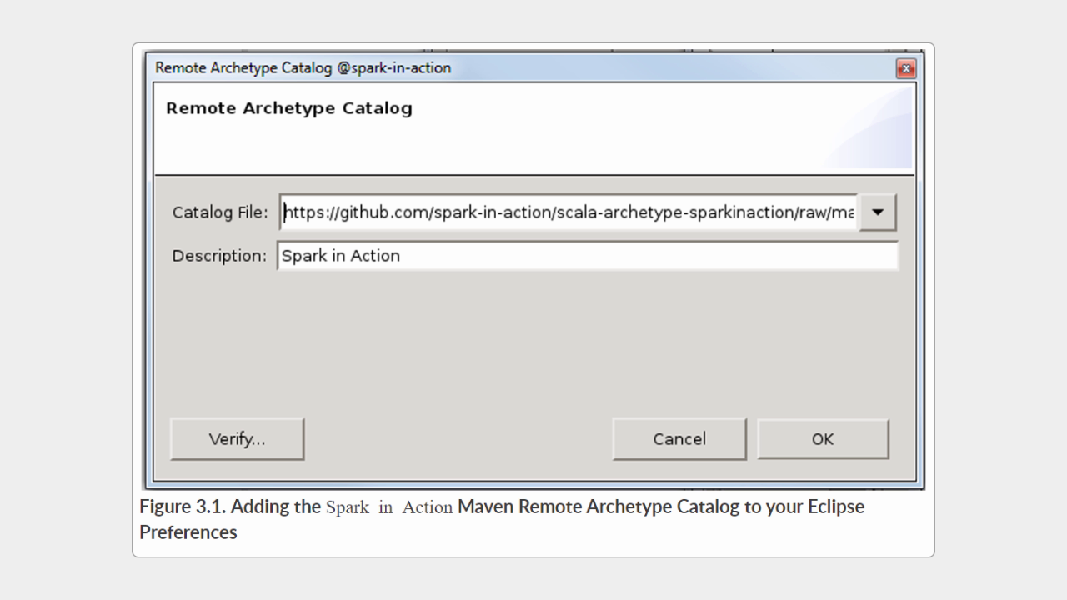Viewport: 1067px width, 600px height.
Task: Click the Figure 3.1 caption text
Action: pyautogui.click(x=229, y=507)
